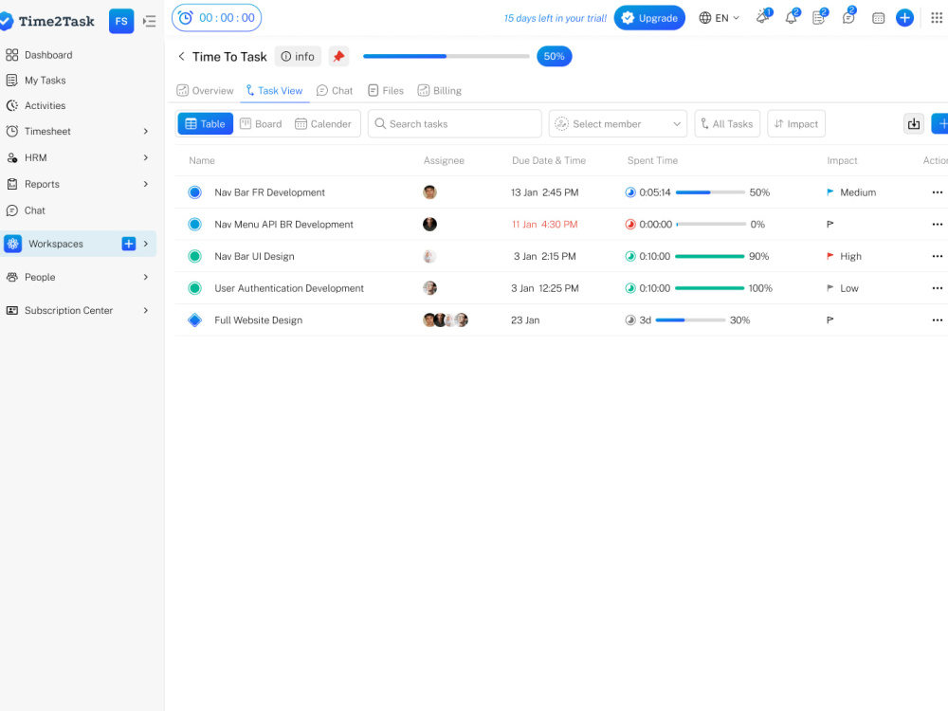This screenshot has height=711, width=948.
Task: Toggle status circle of Nav Bar UI Design
Action: pos(194,256)
